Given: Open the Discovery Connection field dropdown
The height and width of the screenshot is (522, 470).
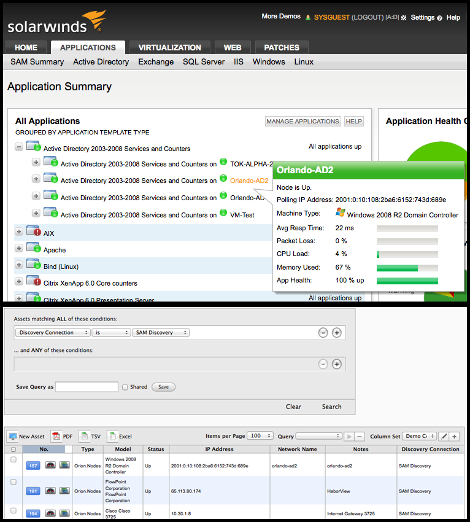Looking at the screenshot, I should coord(53,333).
